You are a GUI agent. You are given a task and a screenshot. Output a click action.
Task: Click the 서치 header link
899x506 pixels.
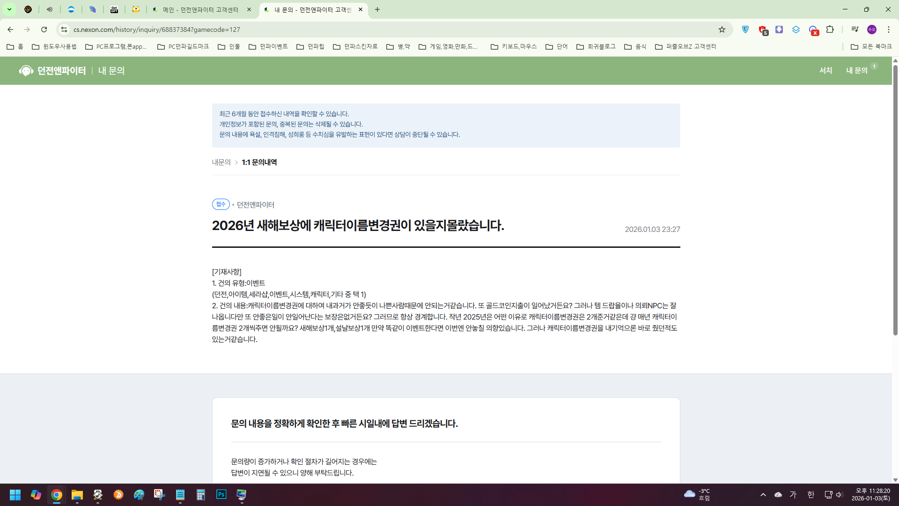pos(825,70)
